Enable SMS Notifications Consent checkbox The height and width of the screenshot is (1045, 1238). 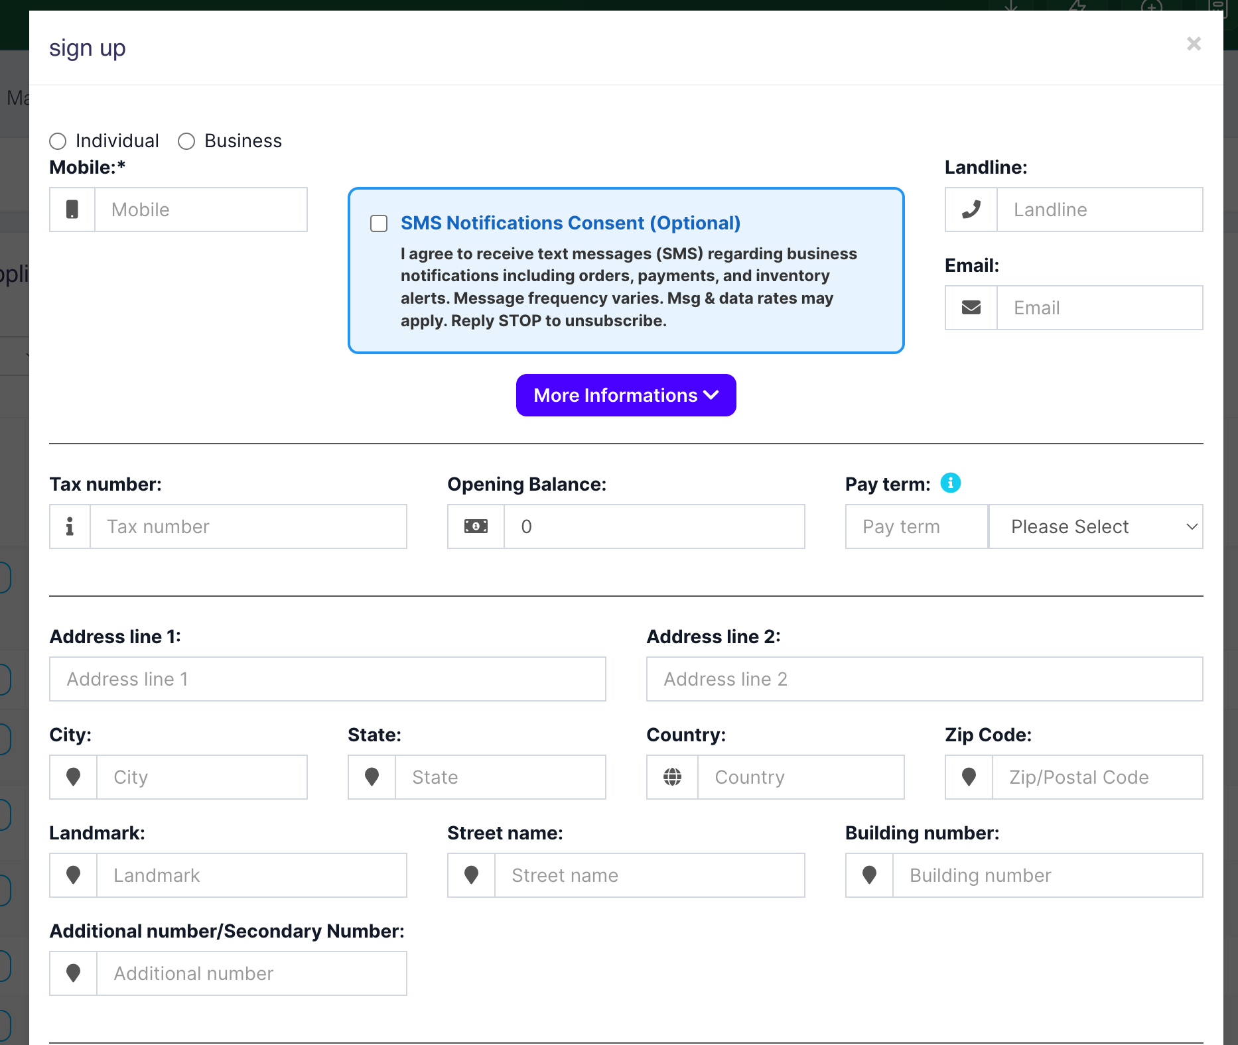[378, 224]
